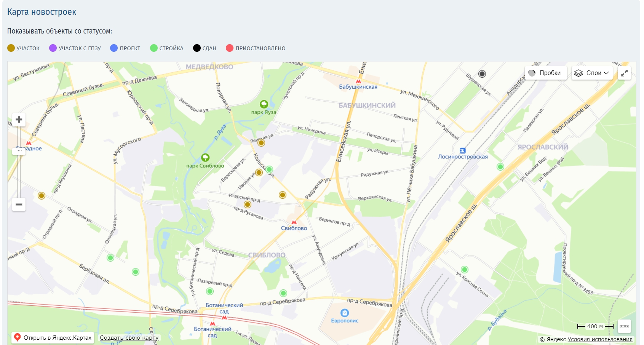The width and height of the screenshot is (644, 345).
Task: Click the zoom slider handle
Action: pos(19,151)
